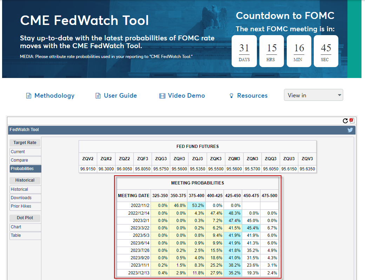Open the Video Demo link

click(186, 96)
